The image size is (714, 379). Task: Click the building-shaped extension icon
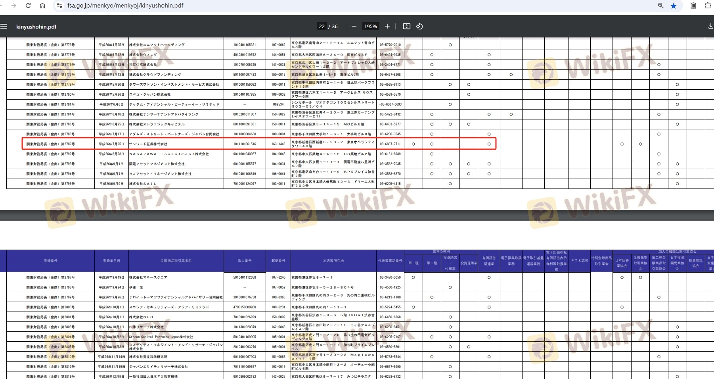point(693,6)
